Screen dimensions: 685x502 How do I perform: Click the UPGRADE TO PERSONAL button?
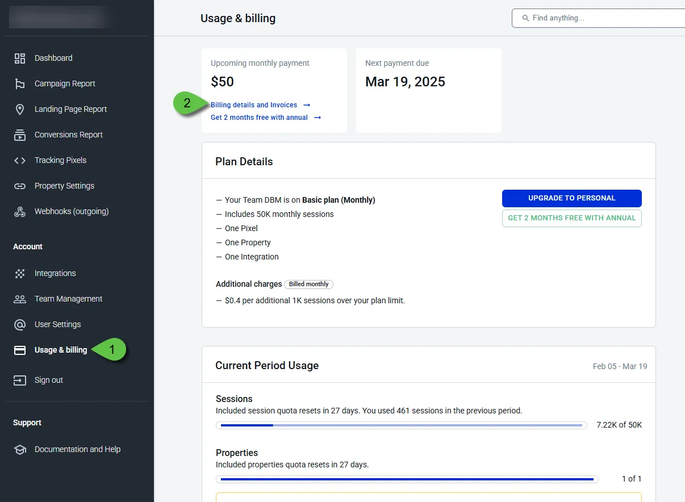(x=572, y=198)
